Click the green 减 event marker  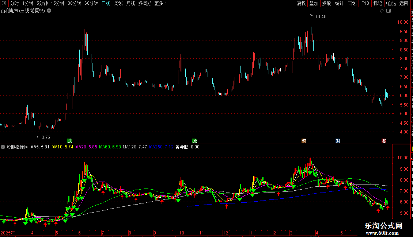click(195, 141)
